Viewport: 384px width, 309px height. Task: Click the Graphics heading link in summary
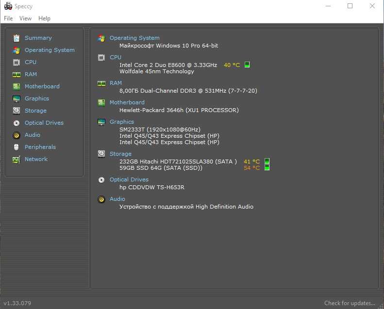point(122,122)
